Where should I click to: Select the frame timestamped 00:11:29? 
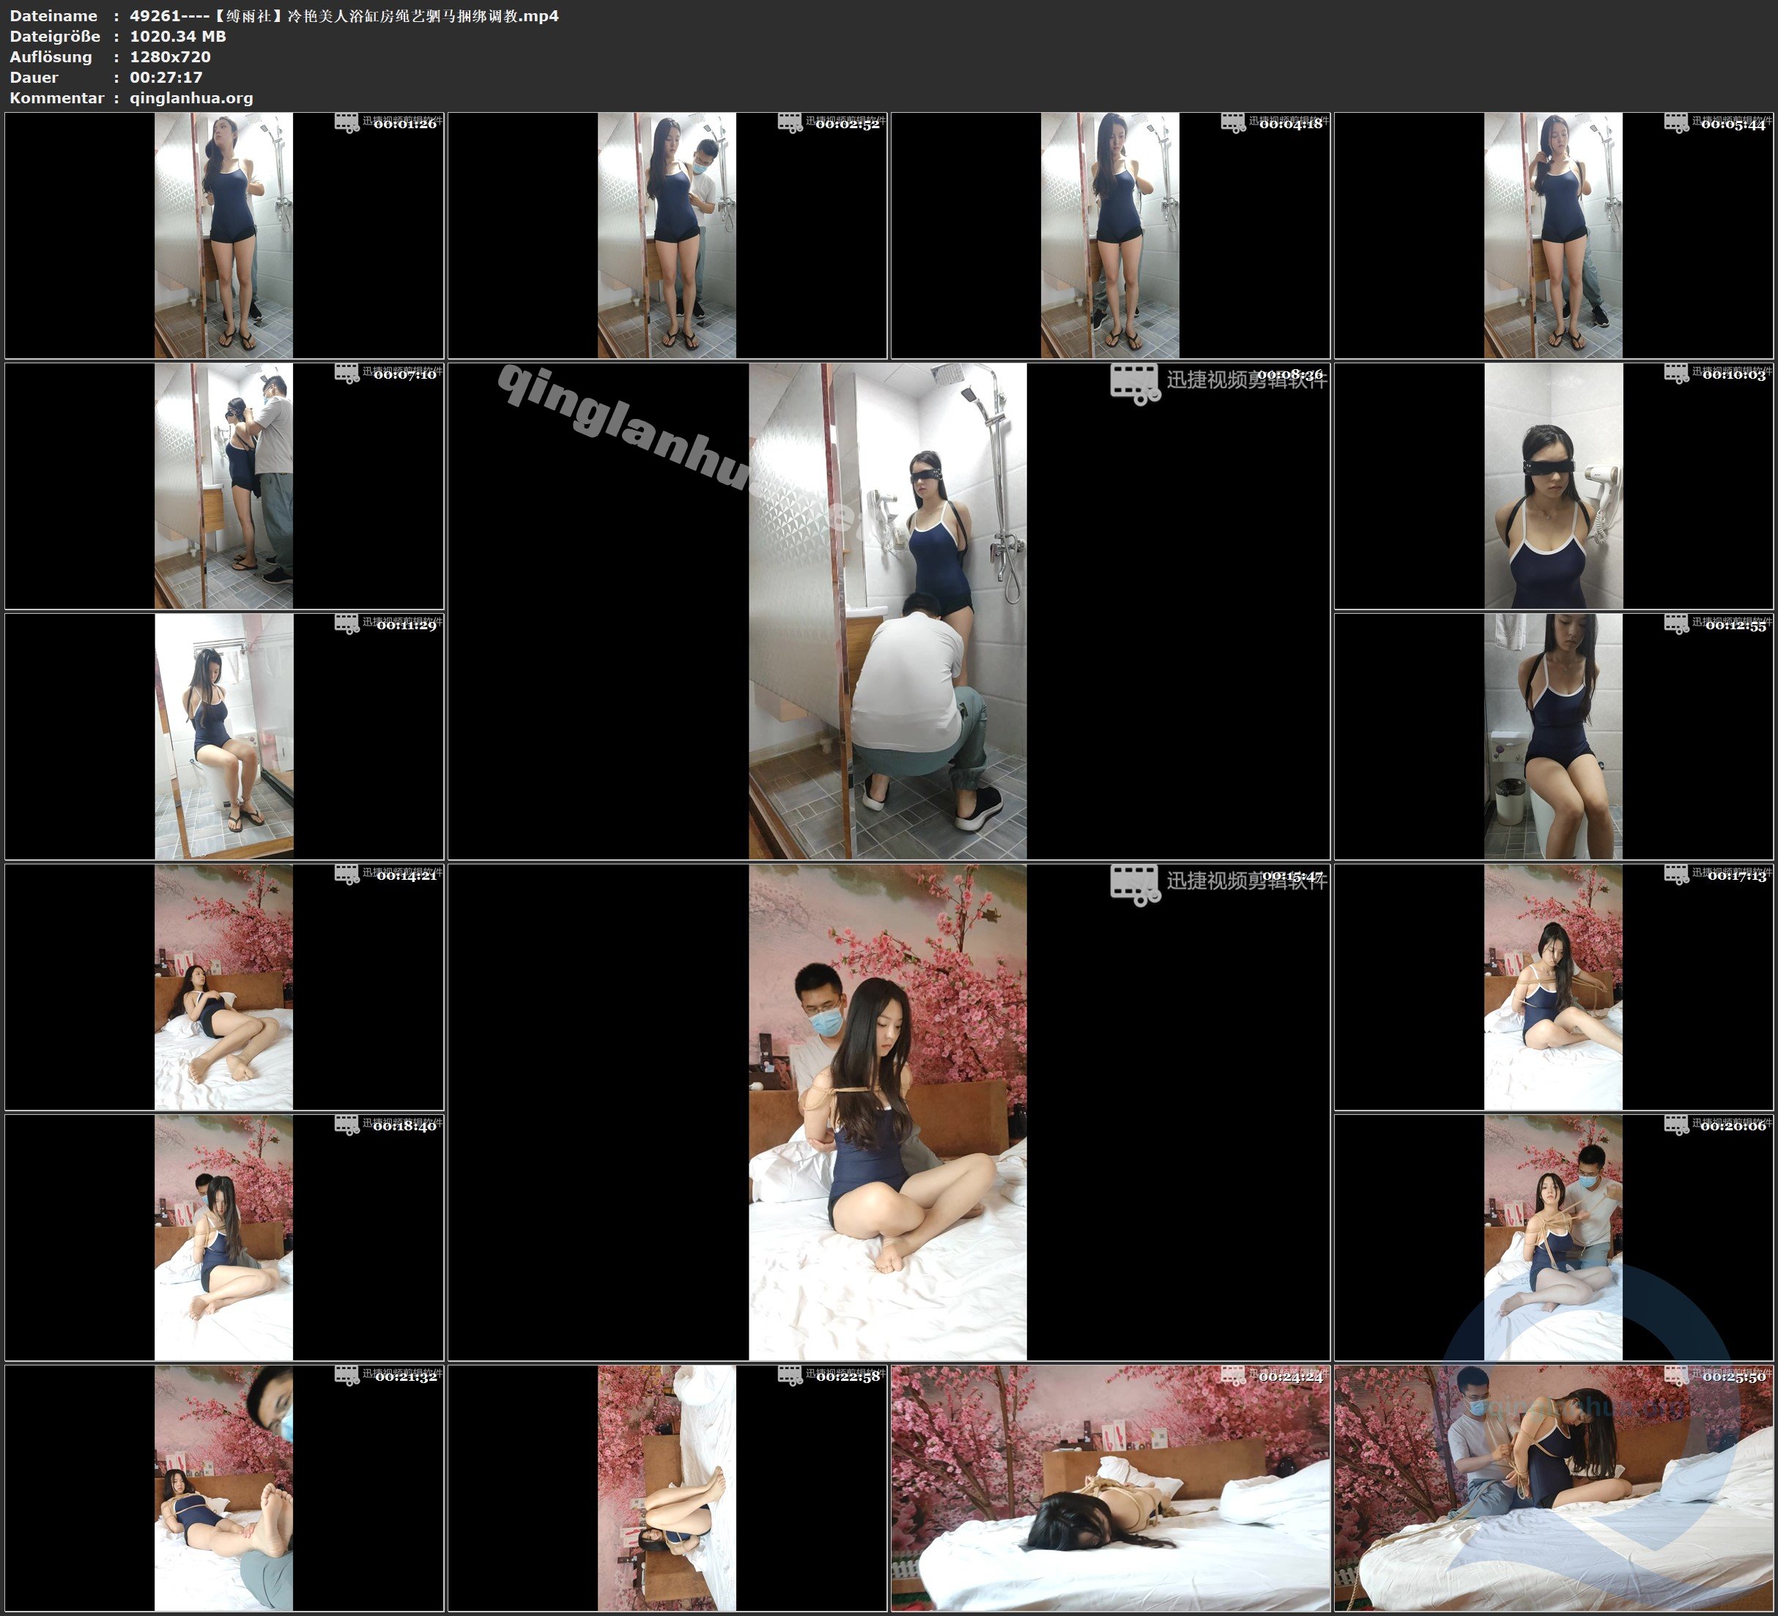(x=224, y=736)
